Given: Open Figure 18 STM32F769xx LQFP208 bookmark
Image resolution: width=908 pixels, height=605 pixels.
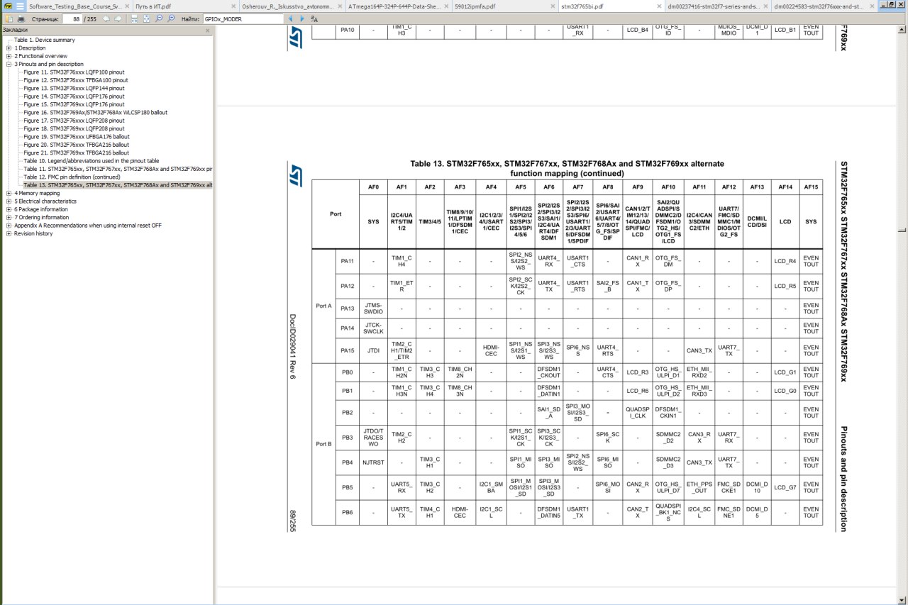Looking at the screenshot, I should (x=73, y=128).
